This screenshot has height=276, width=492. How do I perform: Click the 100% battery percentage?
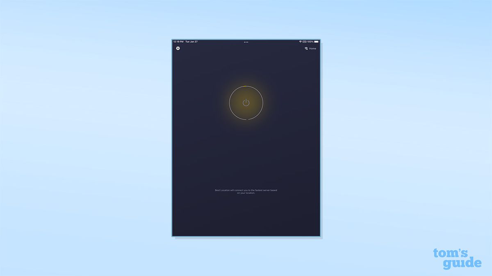(310, 42)
